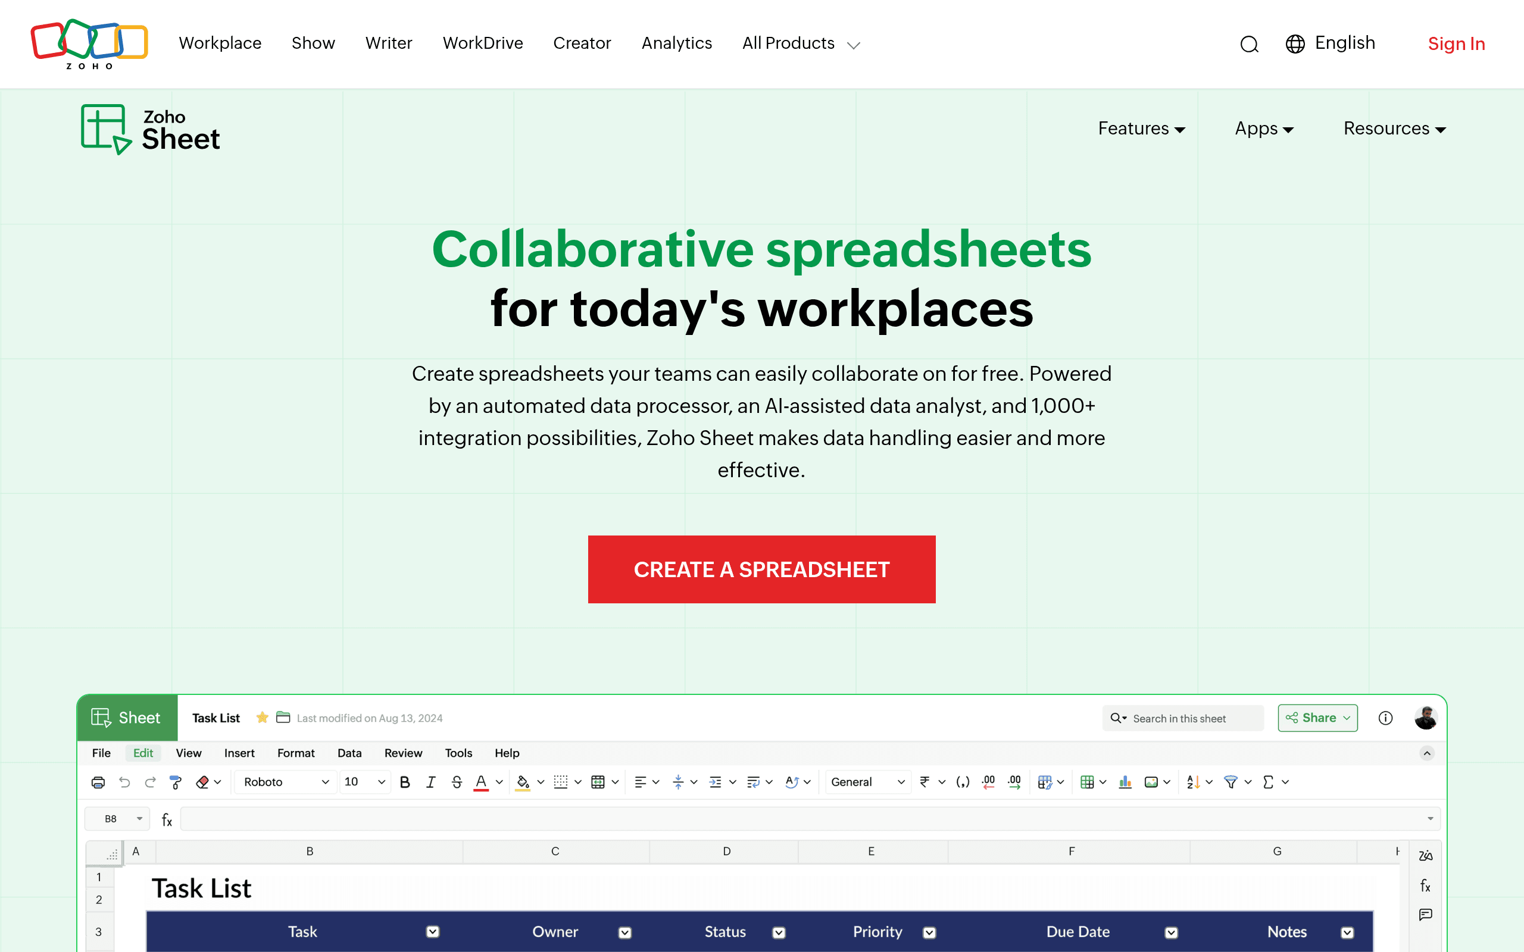Open the Format menu in the sheet

296,753
